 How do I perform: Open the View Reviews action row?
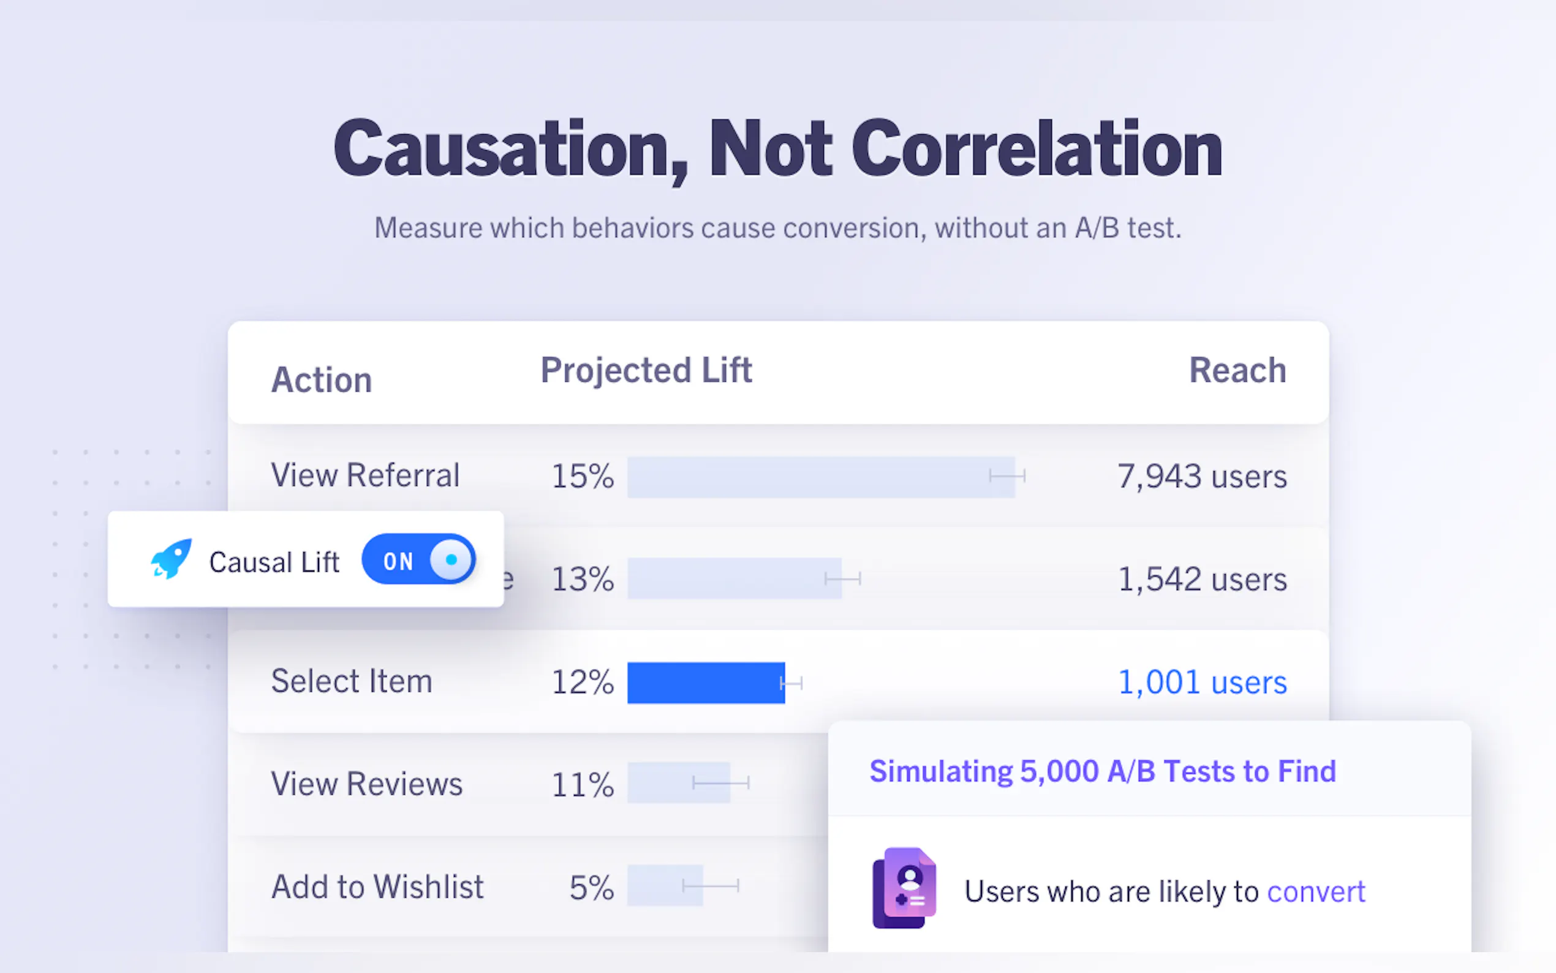(x=367, y=784)
